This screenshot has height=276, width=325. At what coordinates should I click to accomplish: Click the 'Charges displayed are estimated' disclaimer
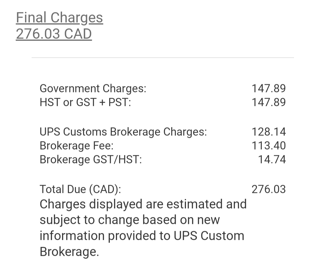tap(143, 204)
